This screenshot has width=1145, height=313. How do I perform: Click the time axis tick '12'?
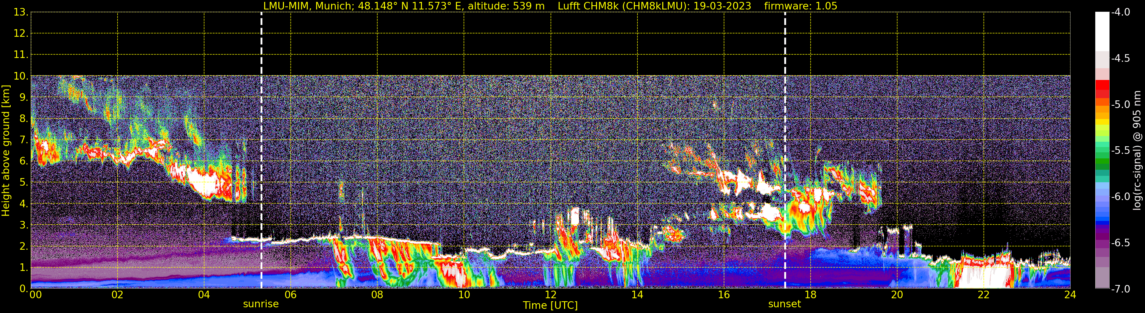(550, 295)
